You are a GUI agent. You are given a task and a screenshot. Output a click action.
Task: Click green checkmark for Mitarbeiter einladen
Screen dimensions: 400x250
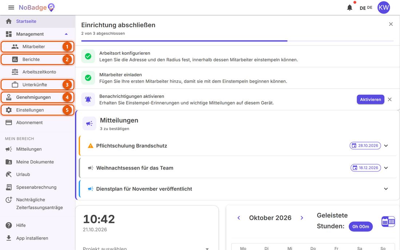click(x=88, y=78)
